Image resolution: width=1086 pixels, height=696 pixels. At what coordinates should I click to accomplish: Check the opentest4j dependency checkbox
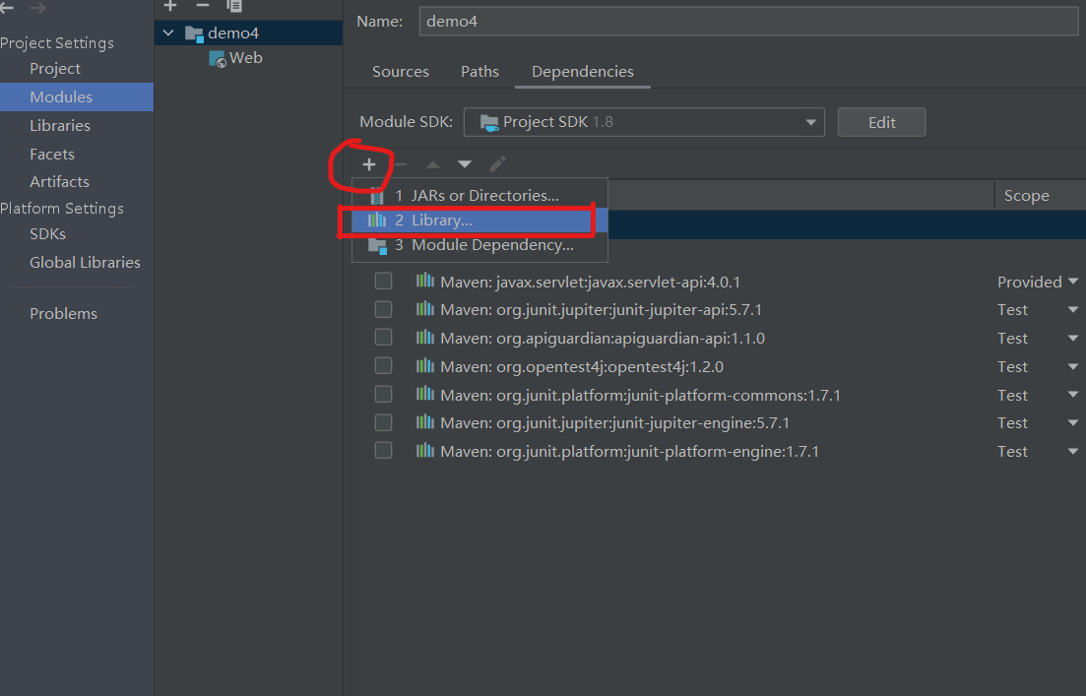[x=383, y=365]
